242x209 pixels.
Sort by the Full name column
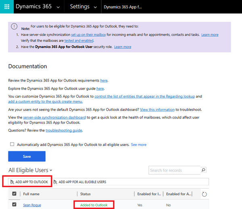click(x=31, y=194)
